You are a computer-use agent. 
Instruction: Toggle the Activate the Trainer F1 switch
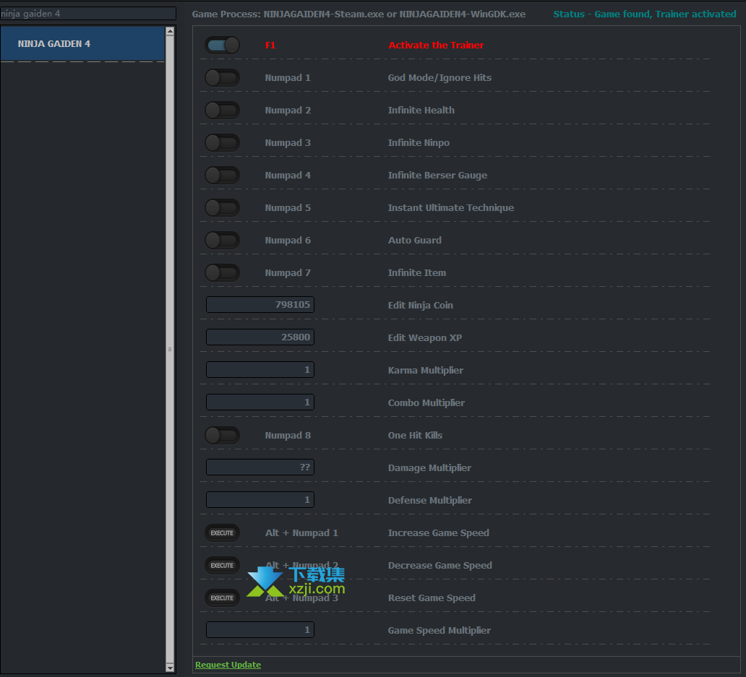coord(222,46)
